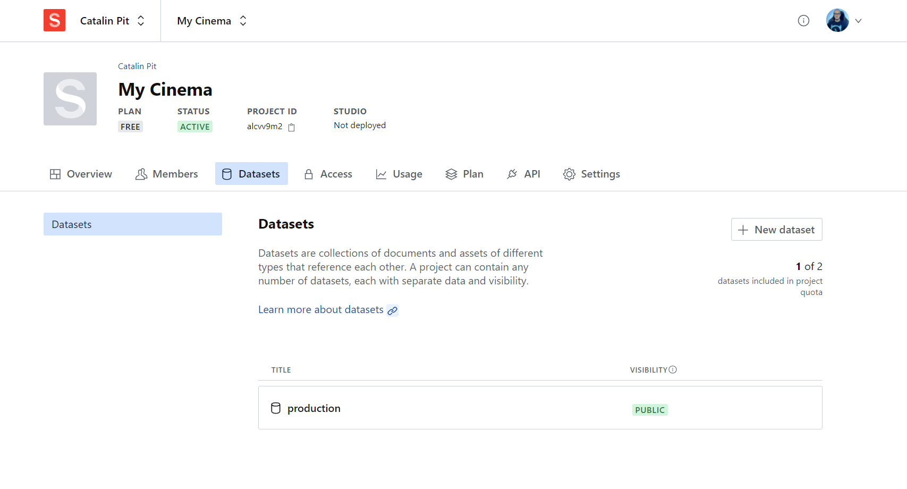Click the project ID alcvv9m2

click(265, 127)
